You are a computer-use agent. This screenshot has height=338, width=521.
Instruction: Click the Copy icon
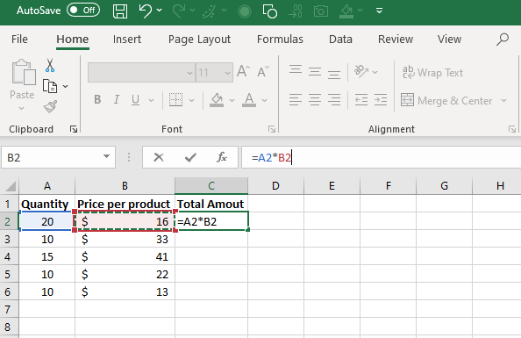tap(50, 86)
